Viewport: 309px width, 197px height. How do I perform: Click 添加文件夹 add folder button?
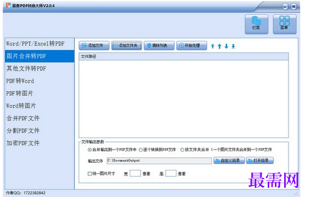pos(127,45)
